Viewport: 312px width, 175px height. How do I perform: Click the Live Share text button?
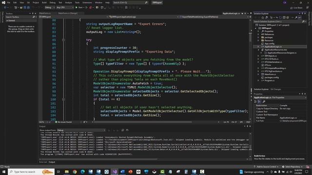click(x=298, y=8)
